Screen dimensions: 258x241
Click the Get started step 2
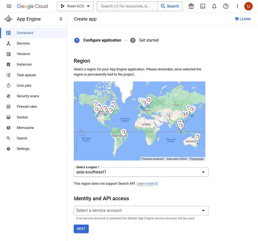(x=148, y=40)
